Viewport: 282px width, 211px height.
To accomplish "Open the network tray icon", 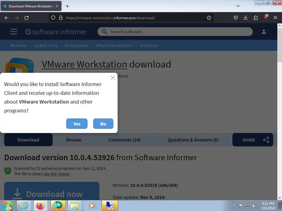I will click(248, 206).
